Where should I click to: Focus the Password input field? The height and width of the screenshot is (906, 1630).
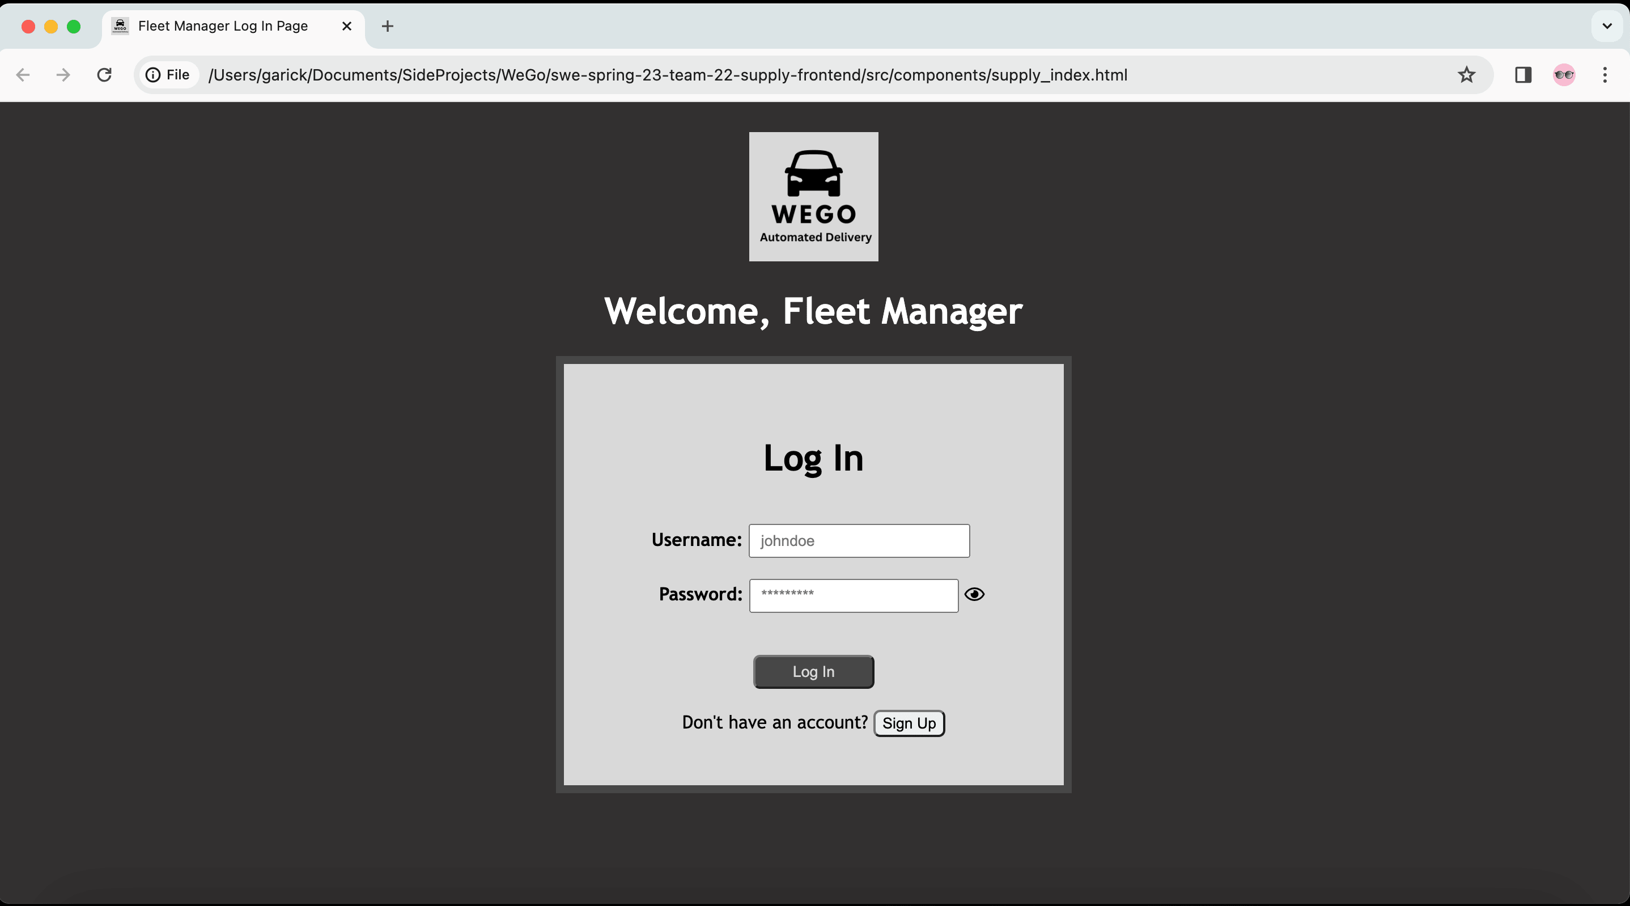point(853,595)
